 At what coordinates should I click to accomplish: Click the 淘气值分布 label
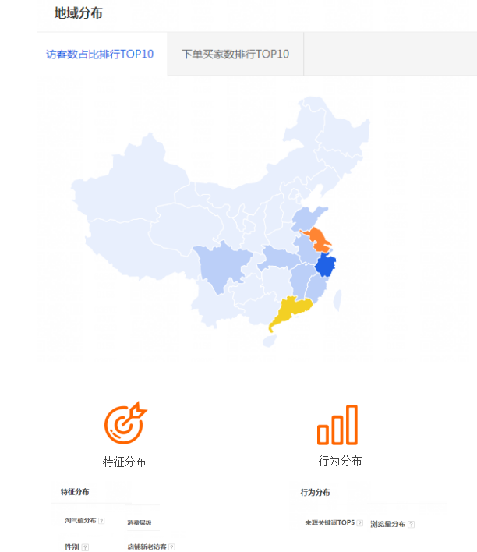80,521
